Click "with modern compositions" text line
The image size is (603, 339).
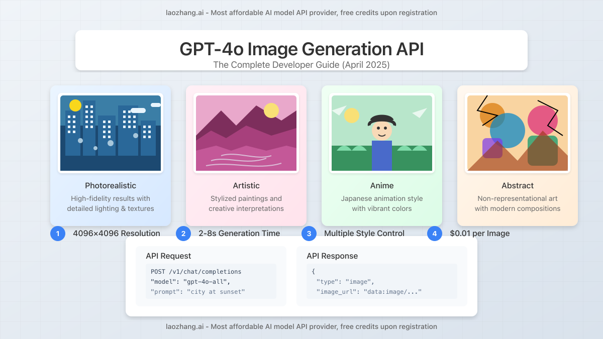pyautogui.click(x=518, y=208)
